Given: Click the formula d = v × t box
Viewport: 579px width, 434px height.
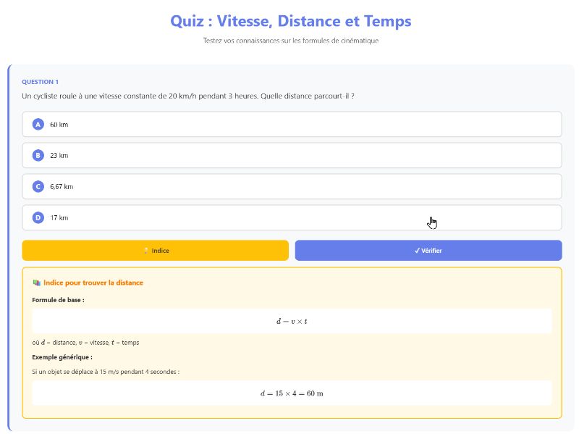Looking at the screenshot, I should (x=292, y=321).
